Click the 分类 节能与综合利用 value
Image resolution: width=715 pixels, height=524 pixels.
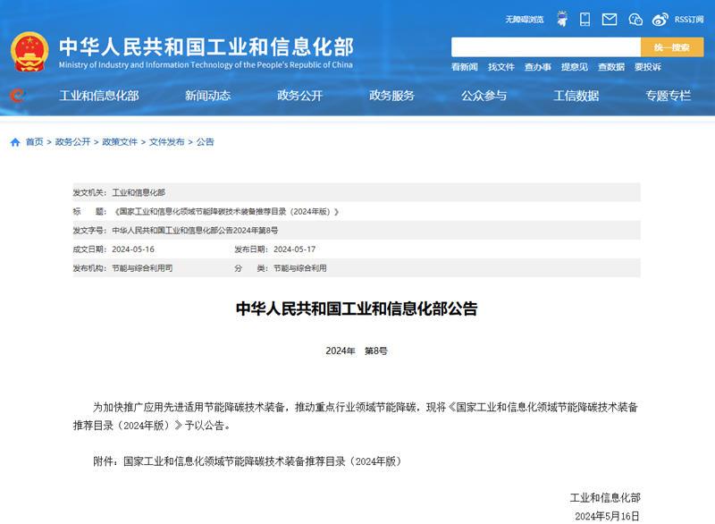click(x=300, y=268)
